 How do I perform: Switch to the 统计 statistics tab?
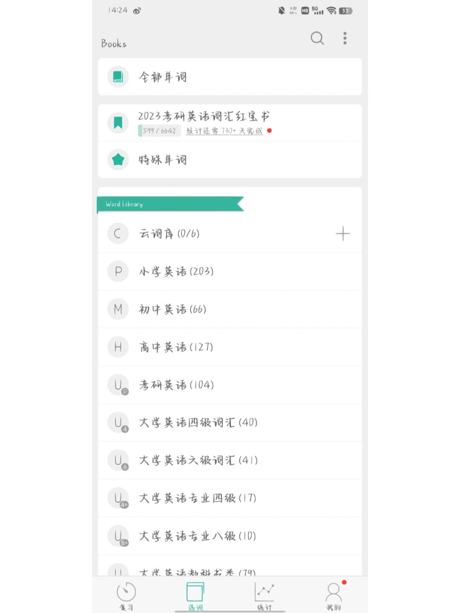tap(264, 596)
